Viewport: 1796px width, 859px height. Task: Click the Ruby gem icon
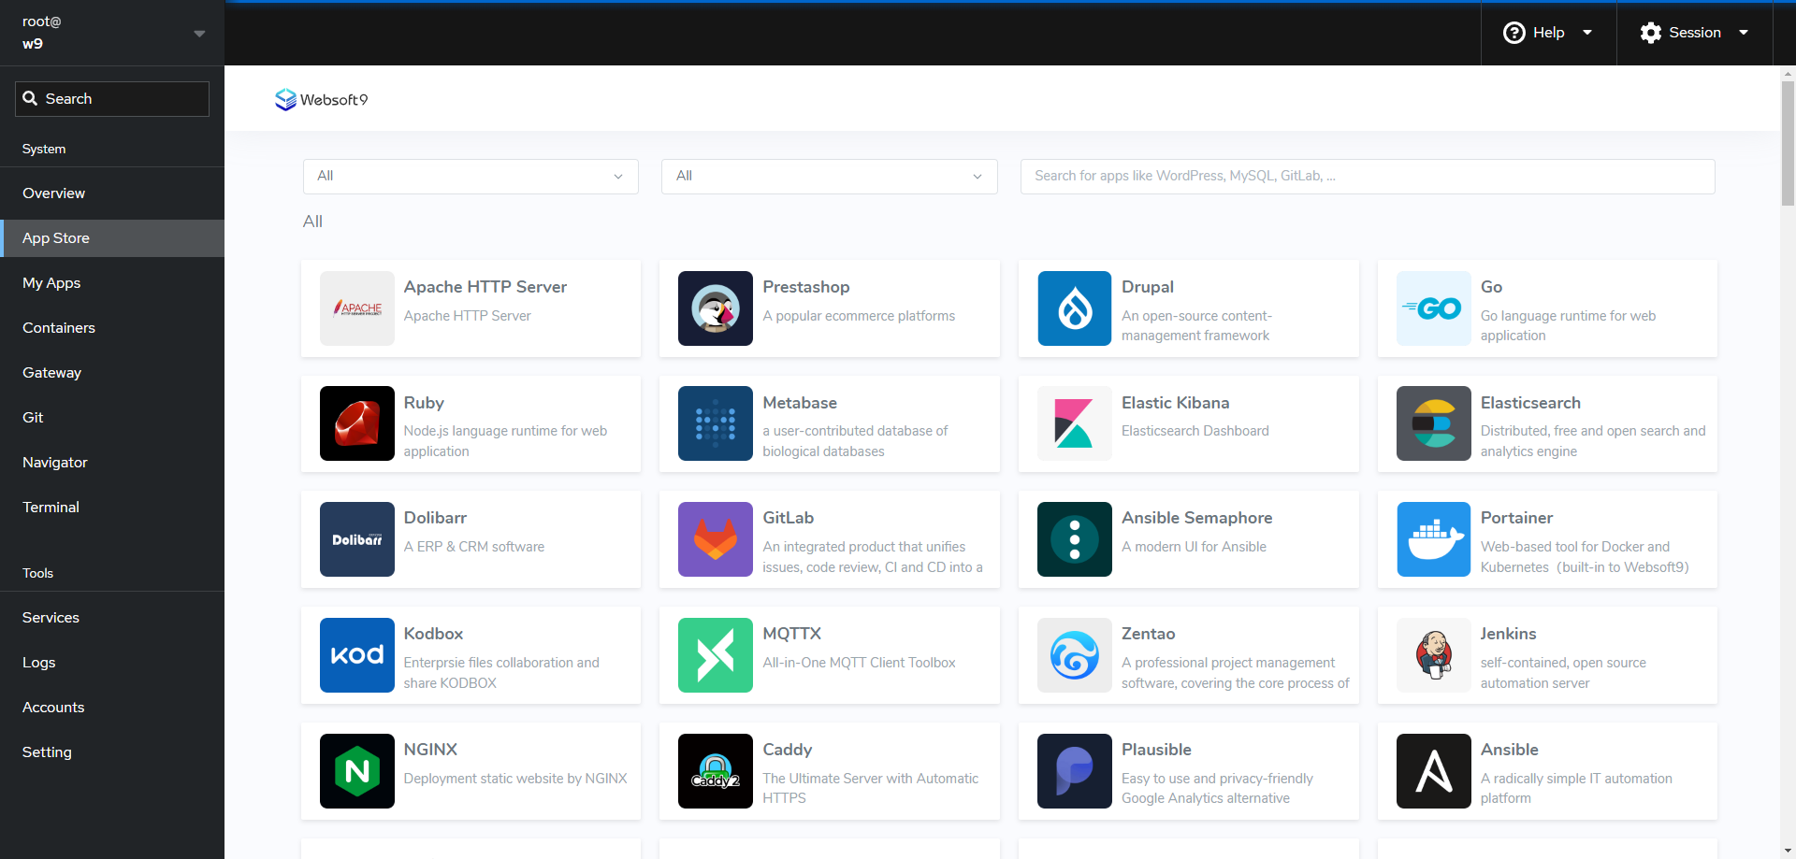356,423
